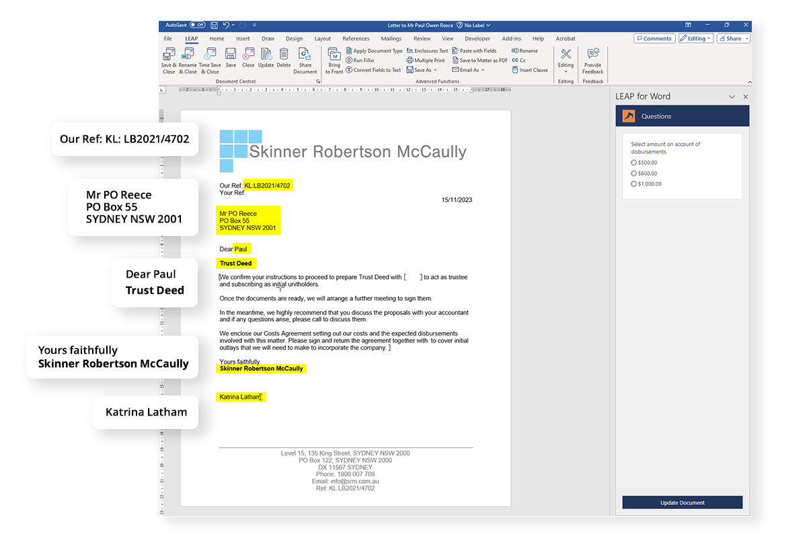Click Run Fillin

(x=360, y=61)
